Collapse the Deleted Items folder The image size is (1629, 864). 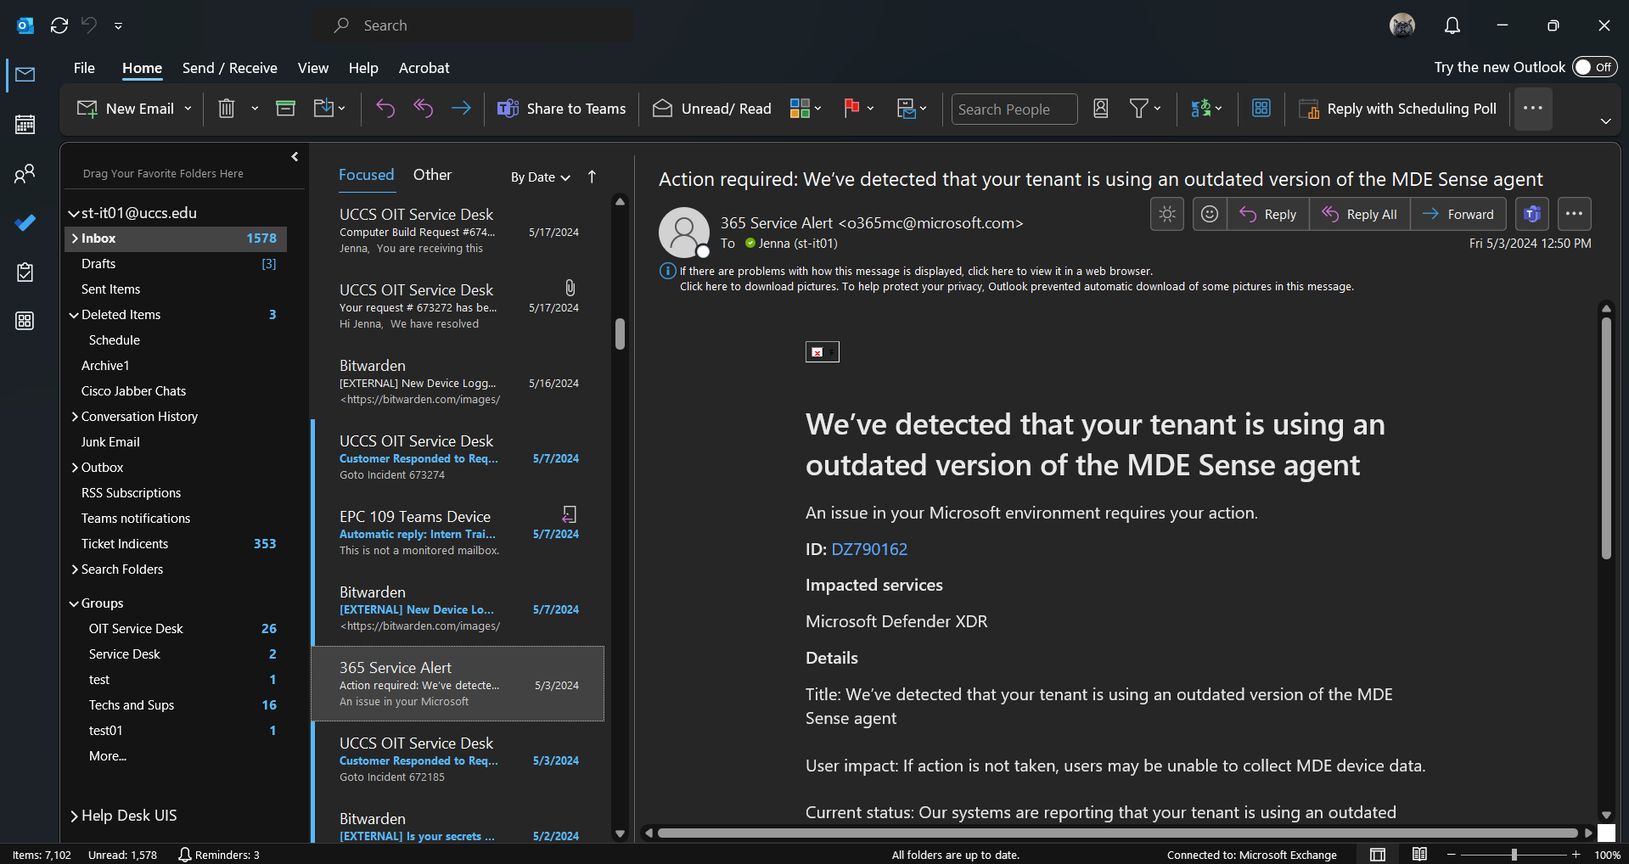pos(74,315)
